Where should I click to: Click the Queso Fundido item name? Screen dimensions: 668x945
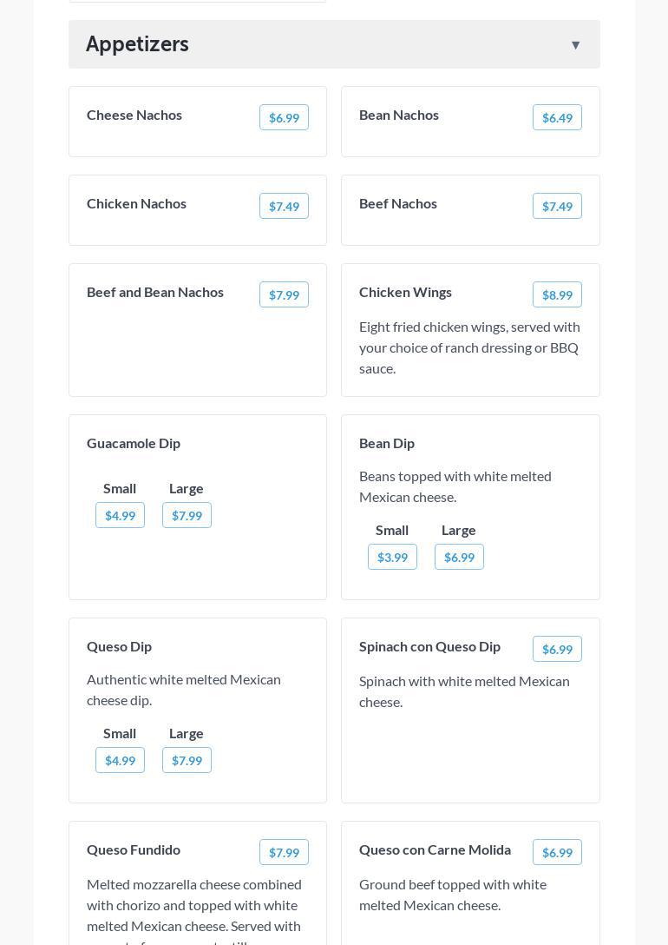click(x=134, y=849)
